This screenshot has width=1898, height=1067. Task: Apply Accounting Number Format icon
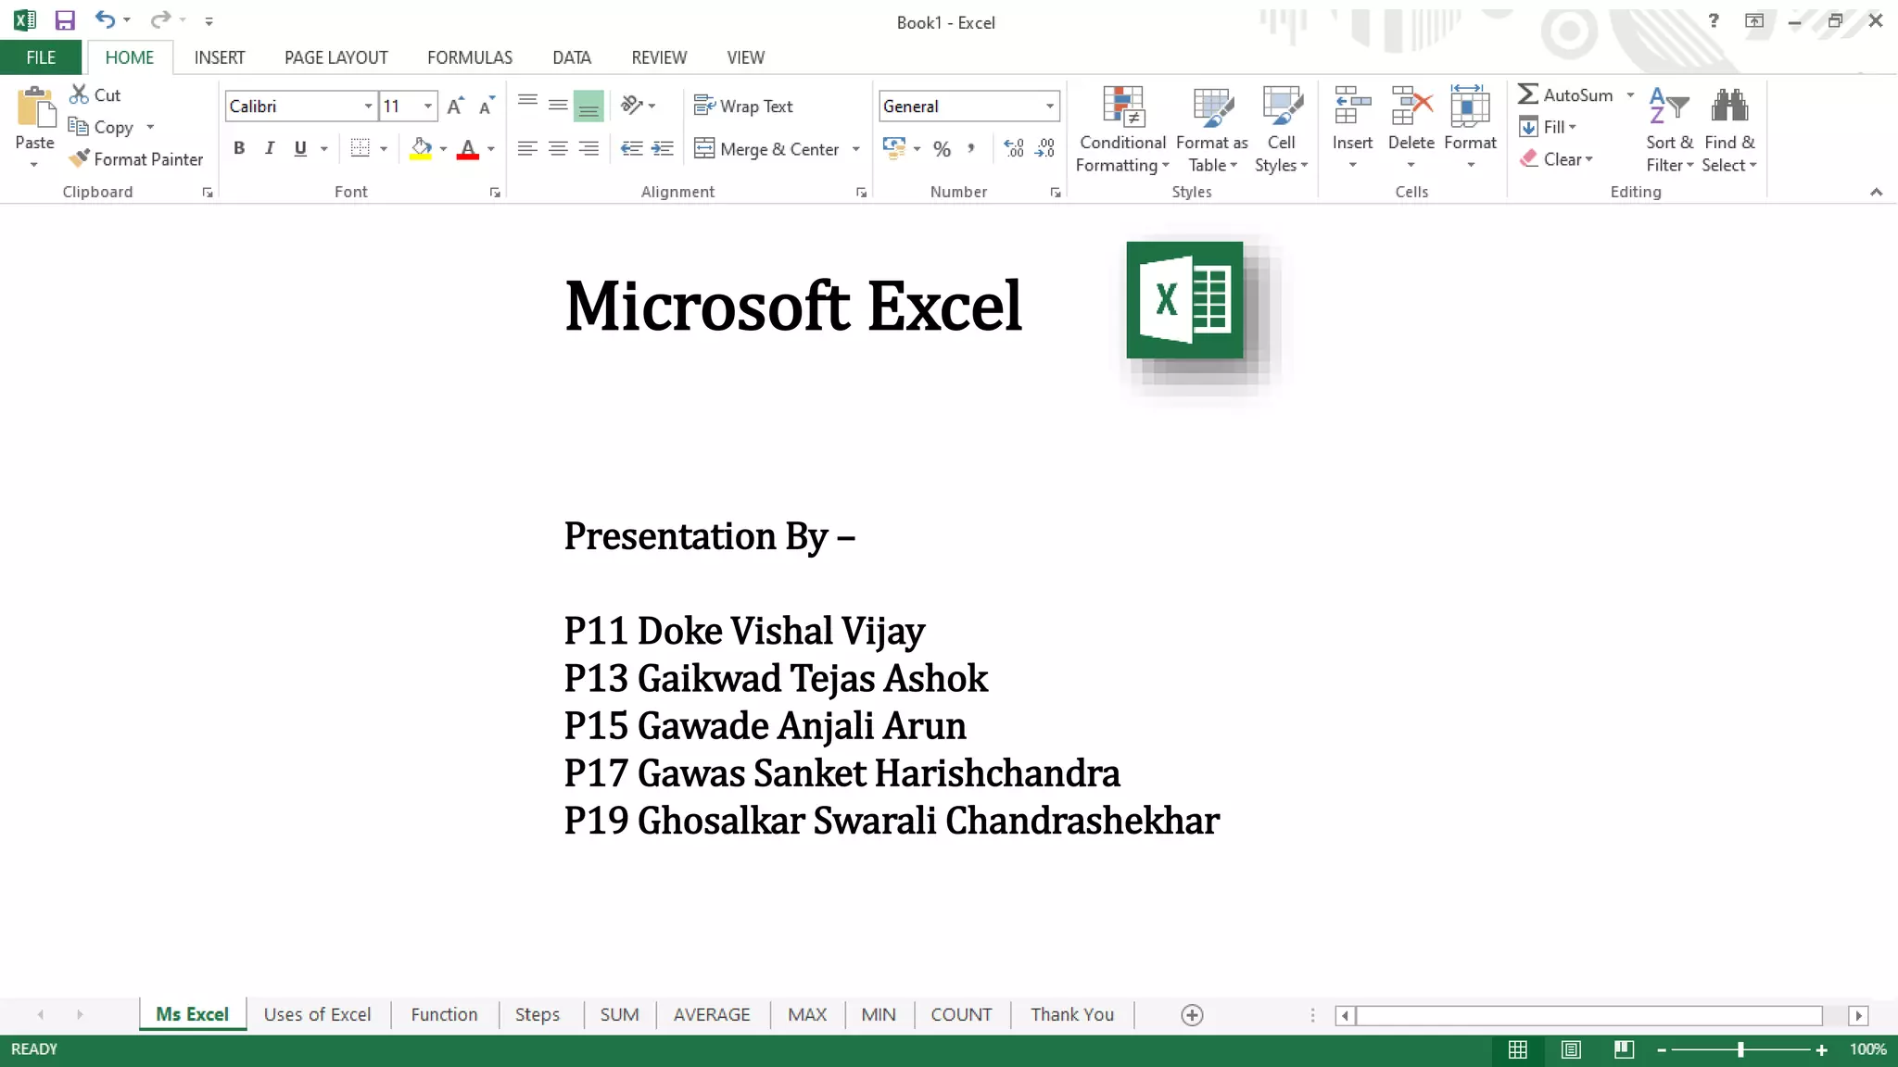pos(894,148)
